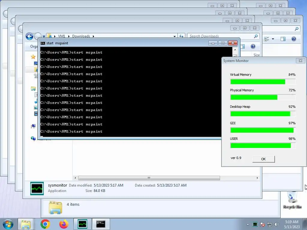Click the GDI usage bar
This screenshot has width=307, height=230.
(x=263, y=130)
